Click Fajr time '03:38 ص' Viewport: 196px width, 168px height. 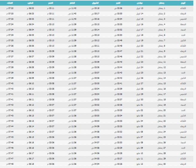point(118,94)
